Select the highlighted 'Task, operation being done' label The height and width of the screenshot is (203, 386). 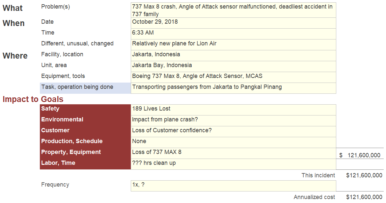click(85, 87)
